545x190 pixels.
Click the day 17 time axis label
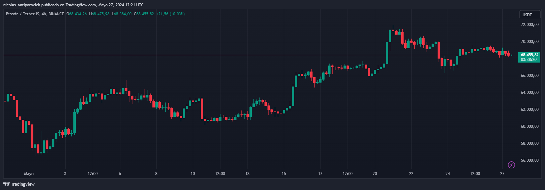point(320,174)
